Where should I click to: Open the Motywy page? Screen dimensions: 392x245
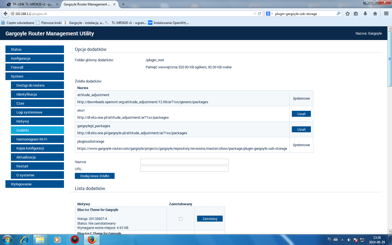point(37,121)
